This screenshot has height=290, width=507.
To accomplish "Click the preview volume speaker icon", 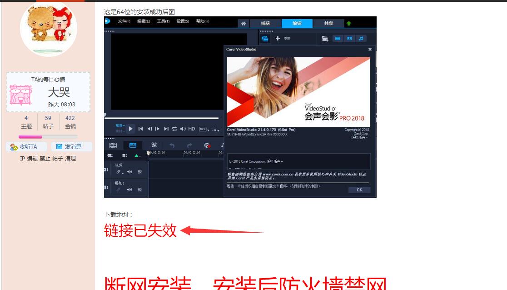I will tap(183, 129).
